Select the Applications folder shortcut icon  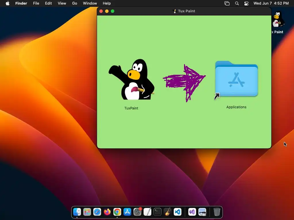click(x=236, y=79)
